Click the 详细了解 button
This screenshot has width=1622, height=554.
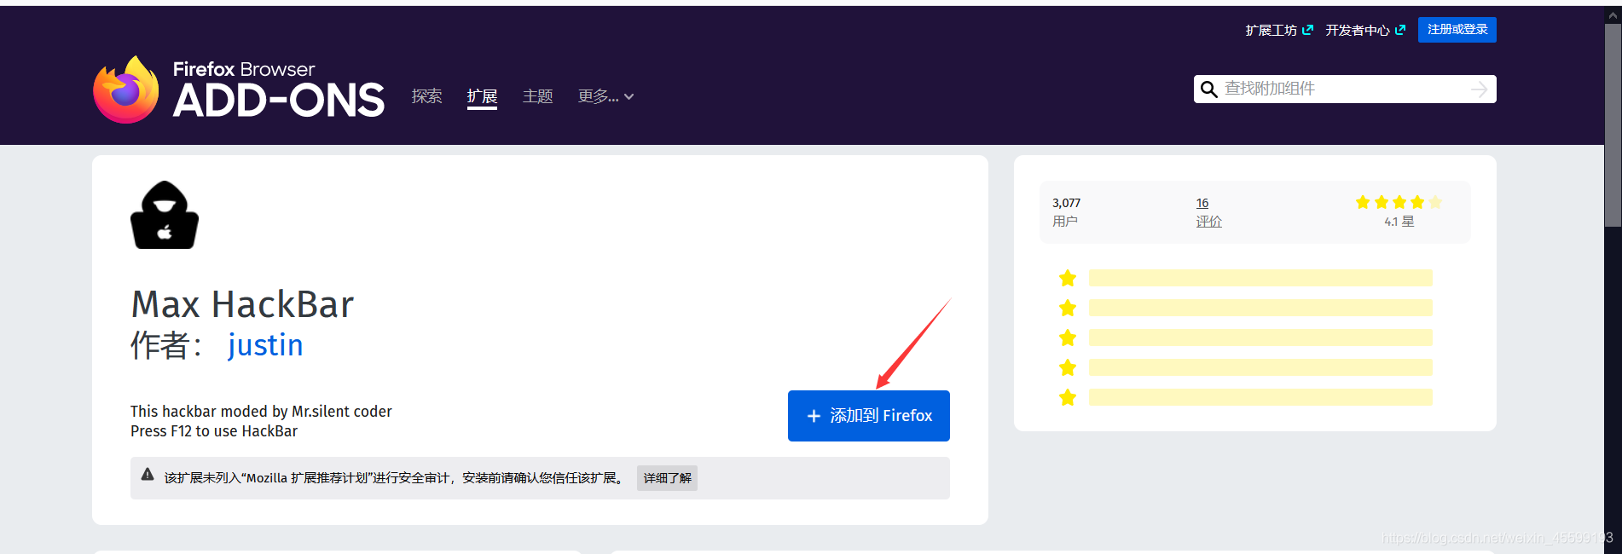pos(667,478)
